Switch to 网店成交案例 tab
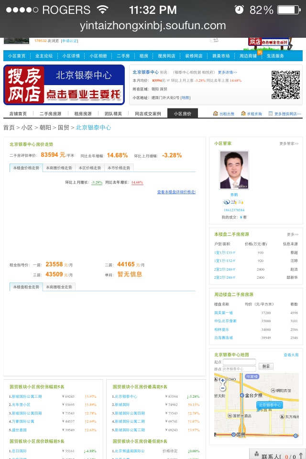This screenshot has width=306, height=459. pos(148,114)
